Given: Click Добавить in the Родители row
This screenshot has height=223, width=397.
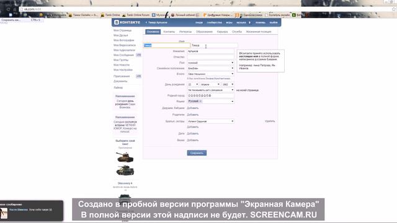Looking at the screenshot, I should click(193, 115).
